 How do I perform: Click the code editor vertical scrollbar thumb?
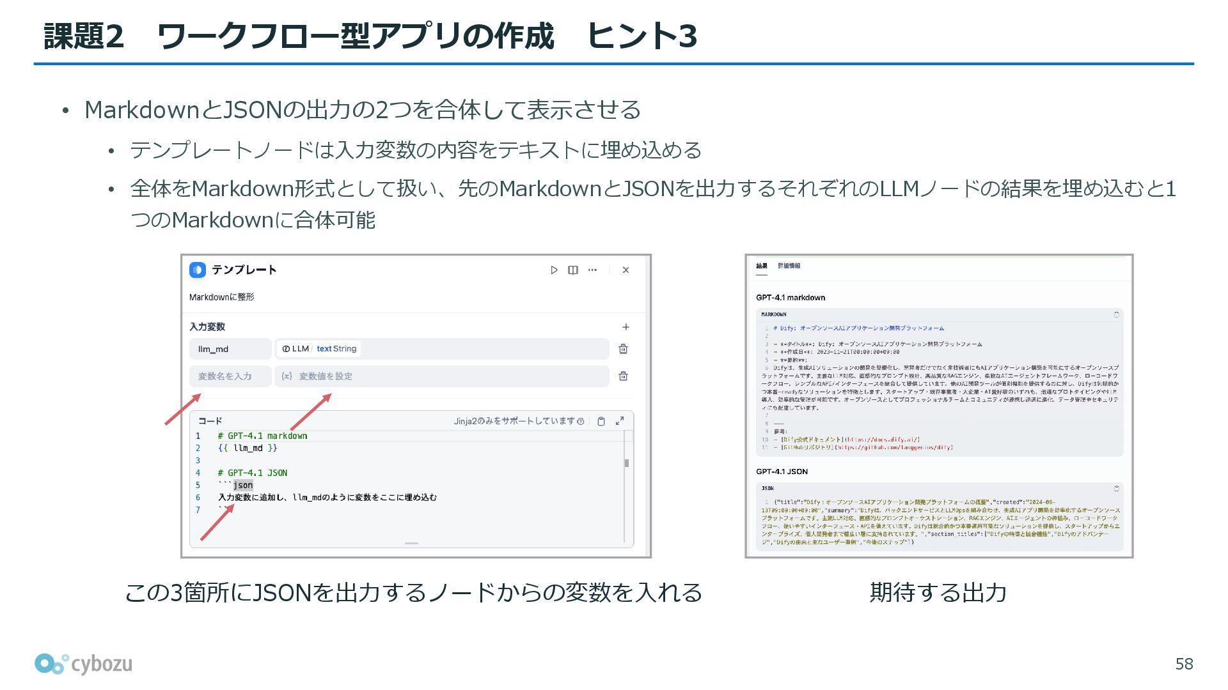click(627, 463)
